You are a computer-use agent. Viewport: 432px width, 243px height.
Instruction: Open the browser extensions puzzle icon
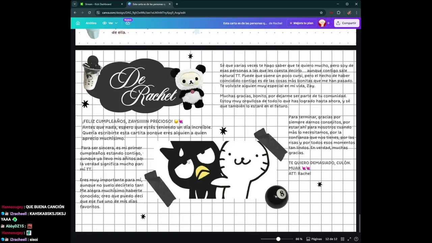point(339,12)
